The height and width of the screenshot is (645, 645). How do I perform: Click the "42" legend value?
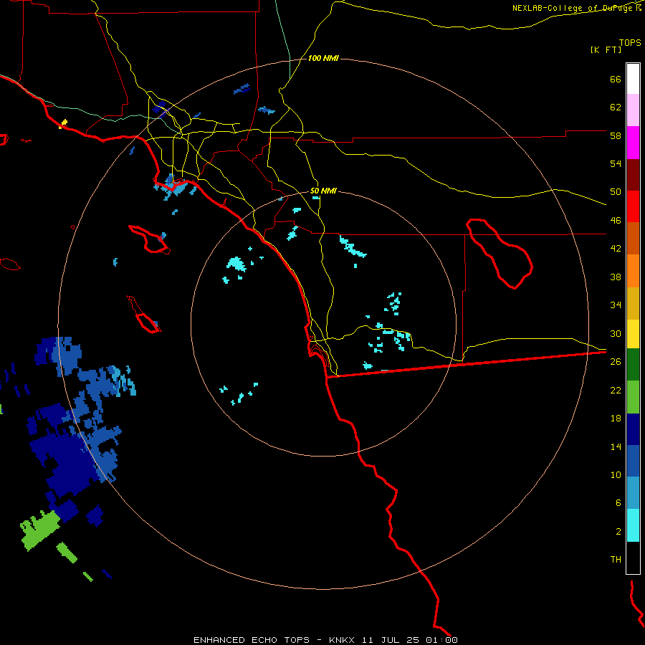tap(616, 249)
